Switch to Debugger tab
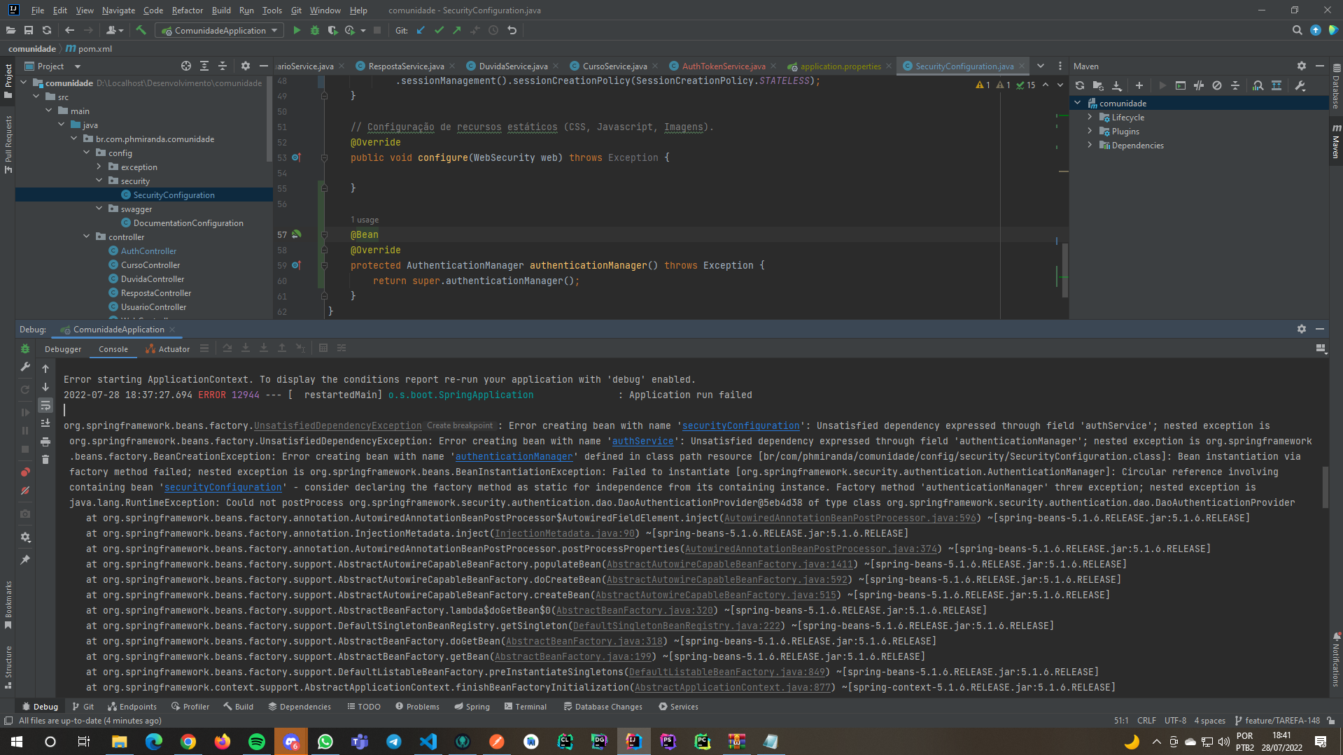 pyautogui.click(x=63, y=348)
